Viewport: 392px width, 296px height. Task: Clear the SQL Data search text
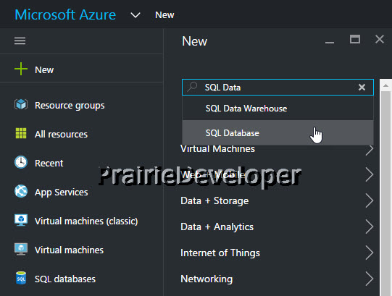(x=362, y=87)
